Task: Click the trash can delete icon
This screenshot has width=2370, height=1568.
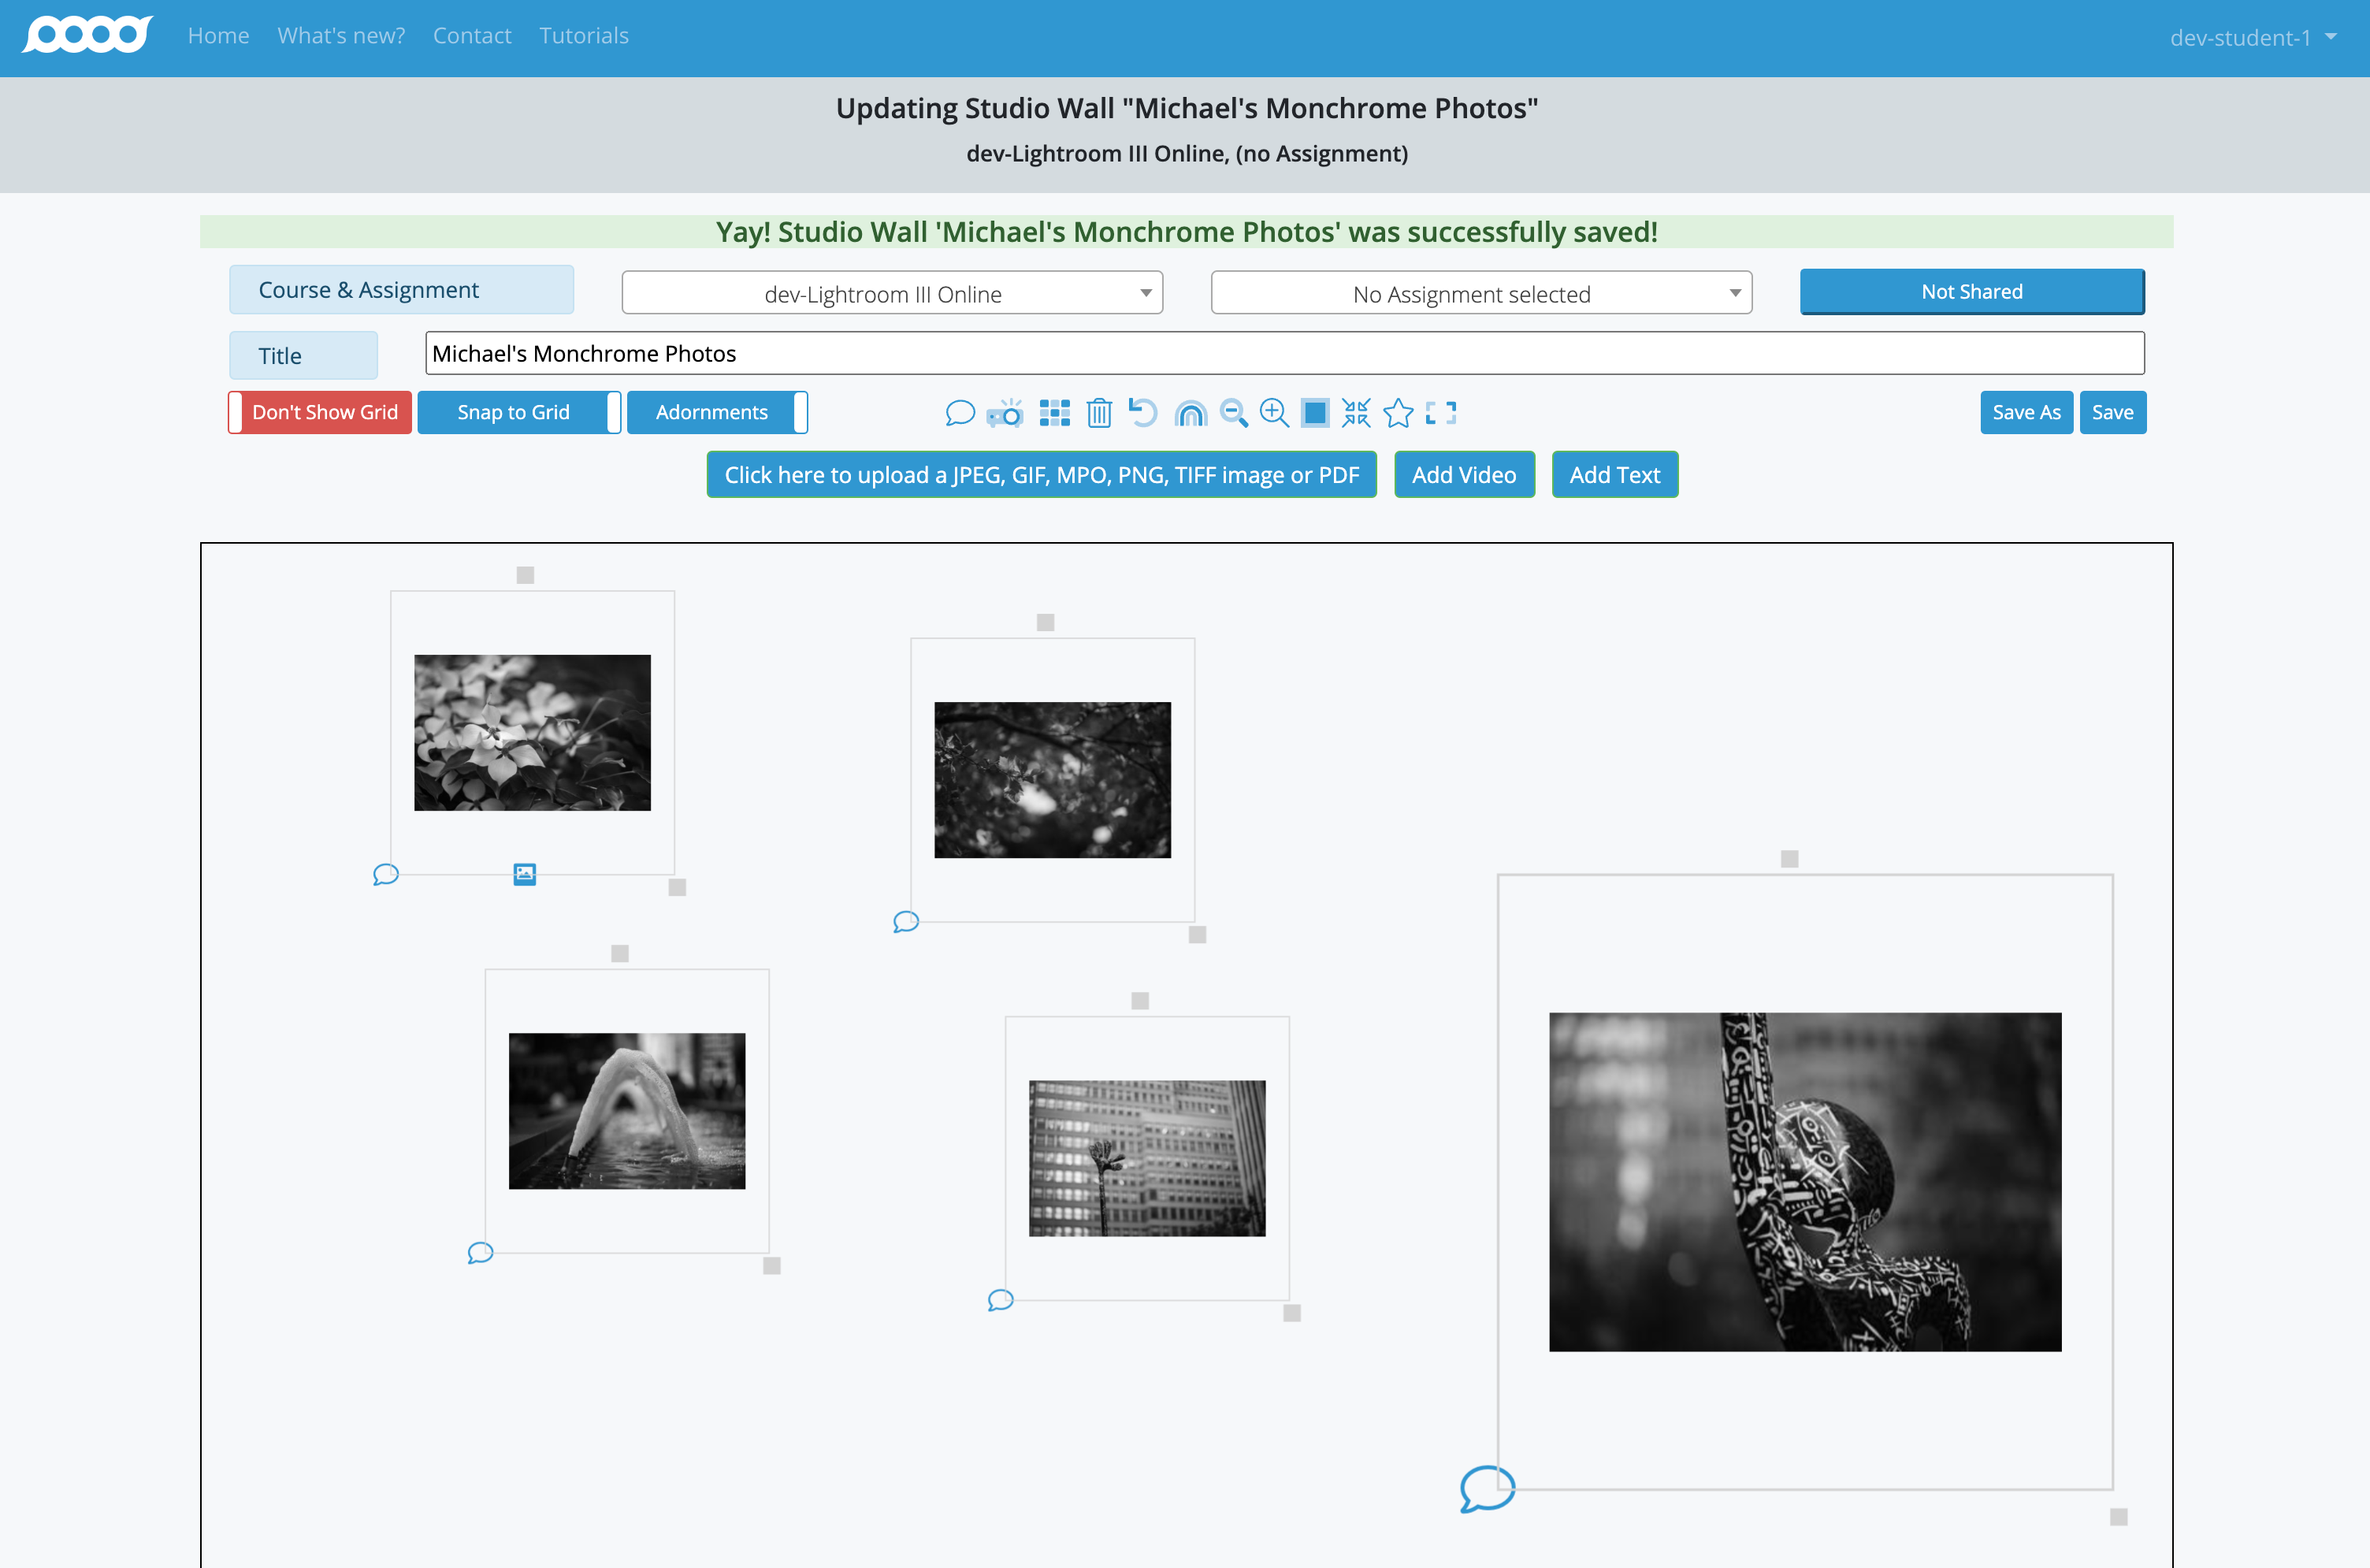Action: 1099,413
